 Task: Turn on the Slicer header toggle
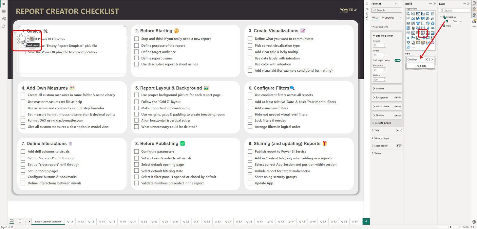tap(399, 146)
